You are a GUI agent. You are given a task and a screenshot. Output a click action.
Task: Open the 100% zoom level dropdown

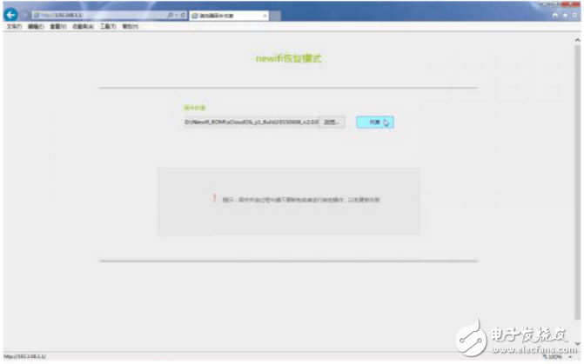point(557,357)
